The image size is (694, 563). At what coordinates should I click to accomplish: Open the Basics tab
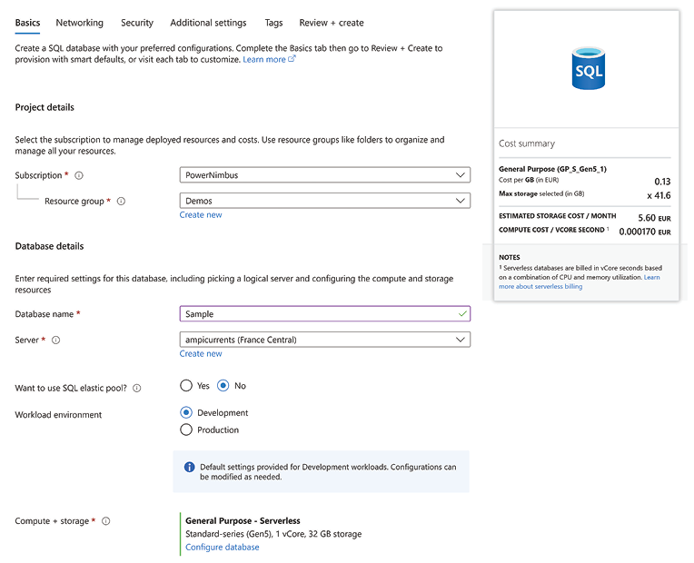pos(27,23)
